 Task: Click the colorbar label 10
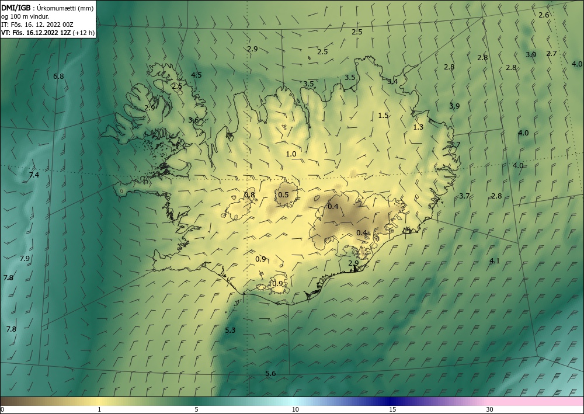pos(295,410)
